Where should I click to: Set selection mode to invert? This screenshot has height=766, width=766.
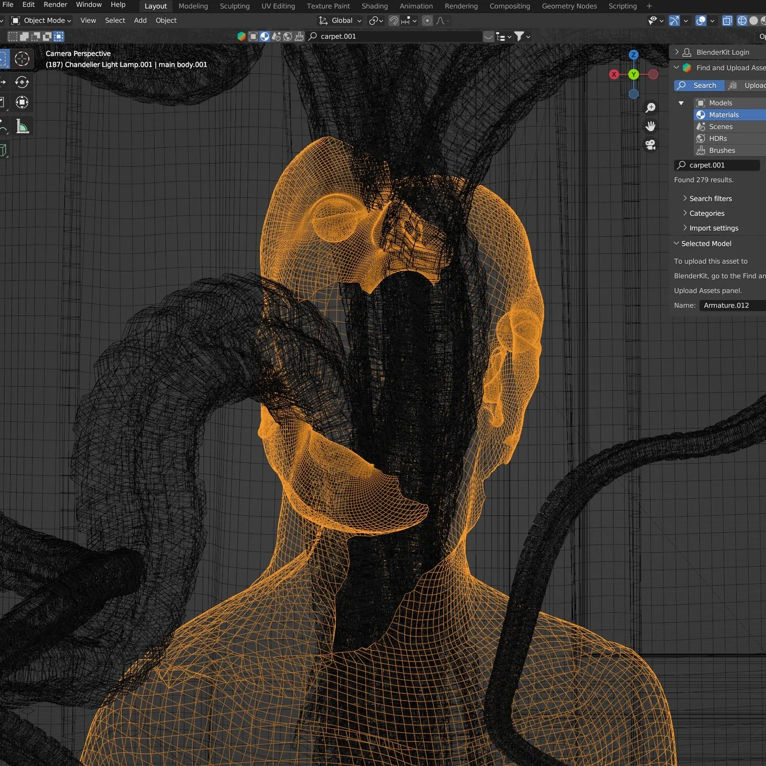[x=47, y=36]
